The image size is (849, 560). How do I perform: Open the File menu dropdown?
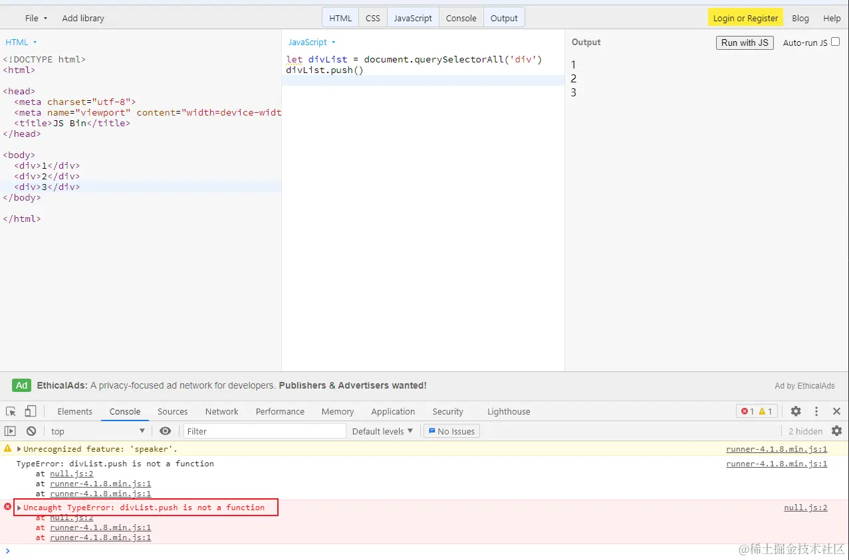click(x=36, y=18)
